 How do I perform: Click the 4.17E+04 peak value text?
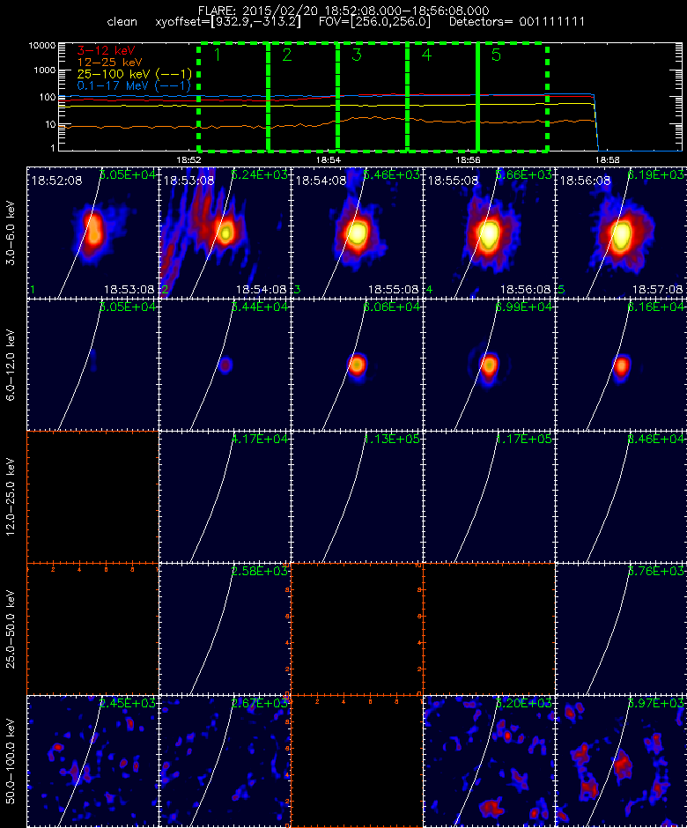point(259,439)
